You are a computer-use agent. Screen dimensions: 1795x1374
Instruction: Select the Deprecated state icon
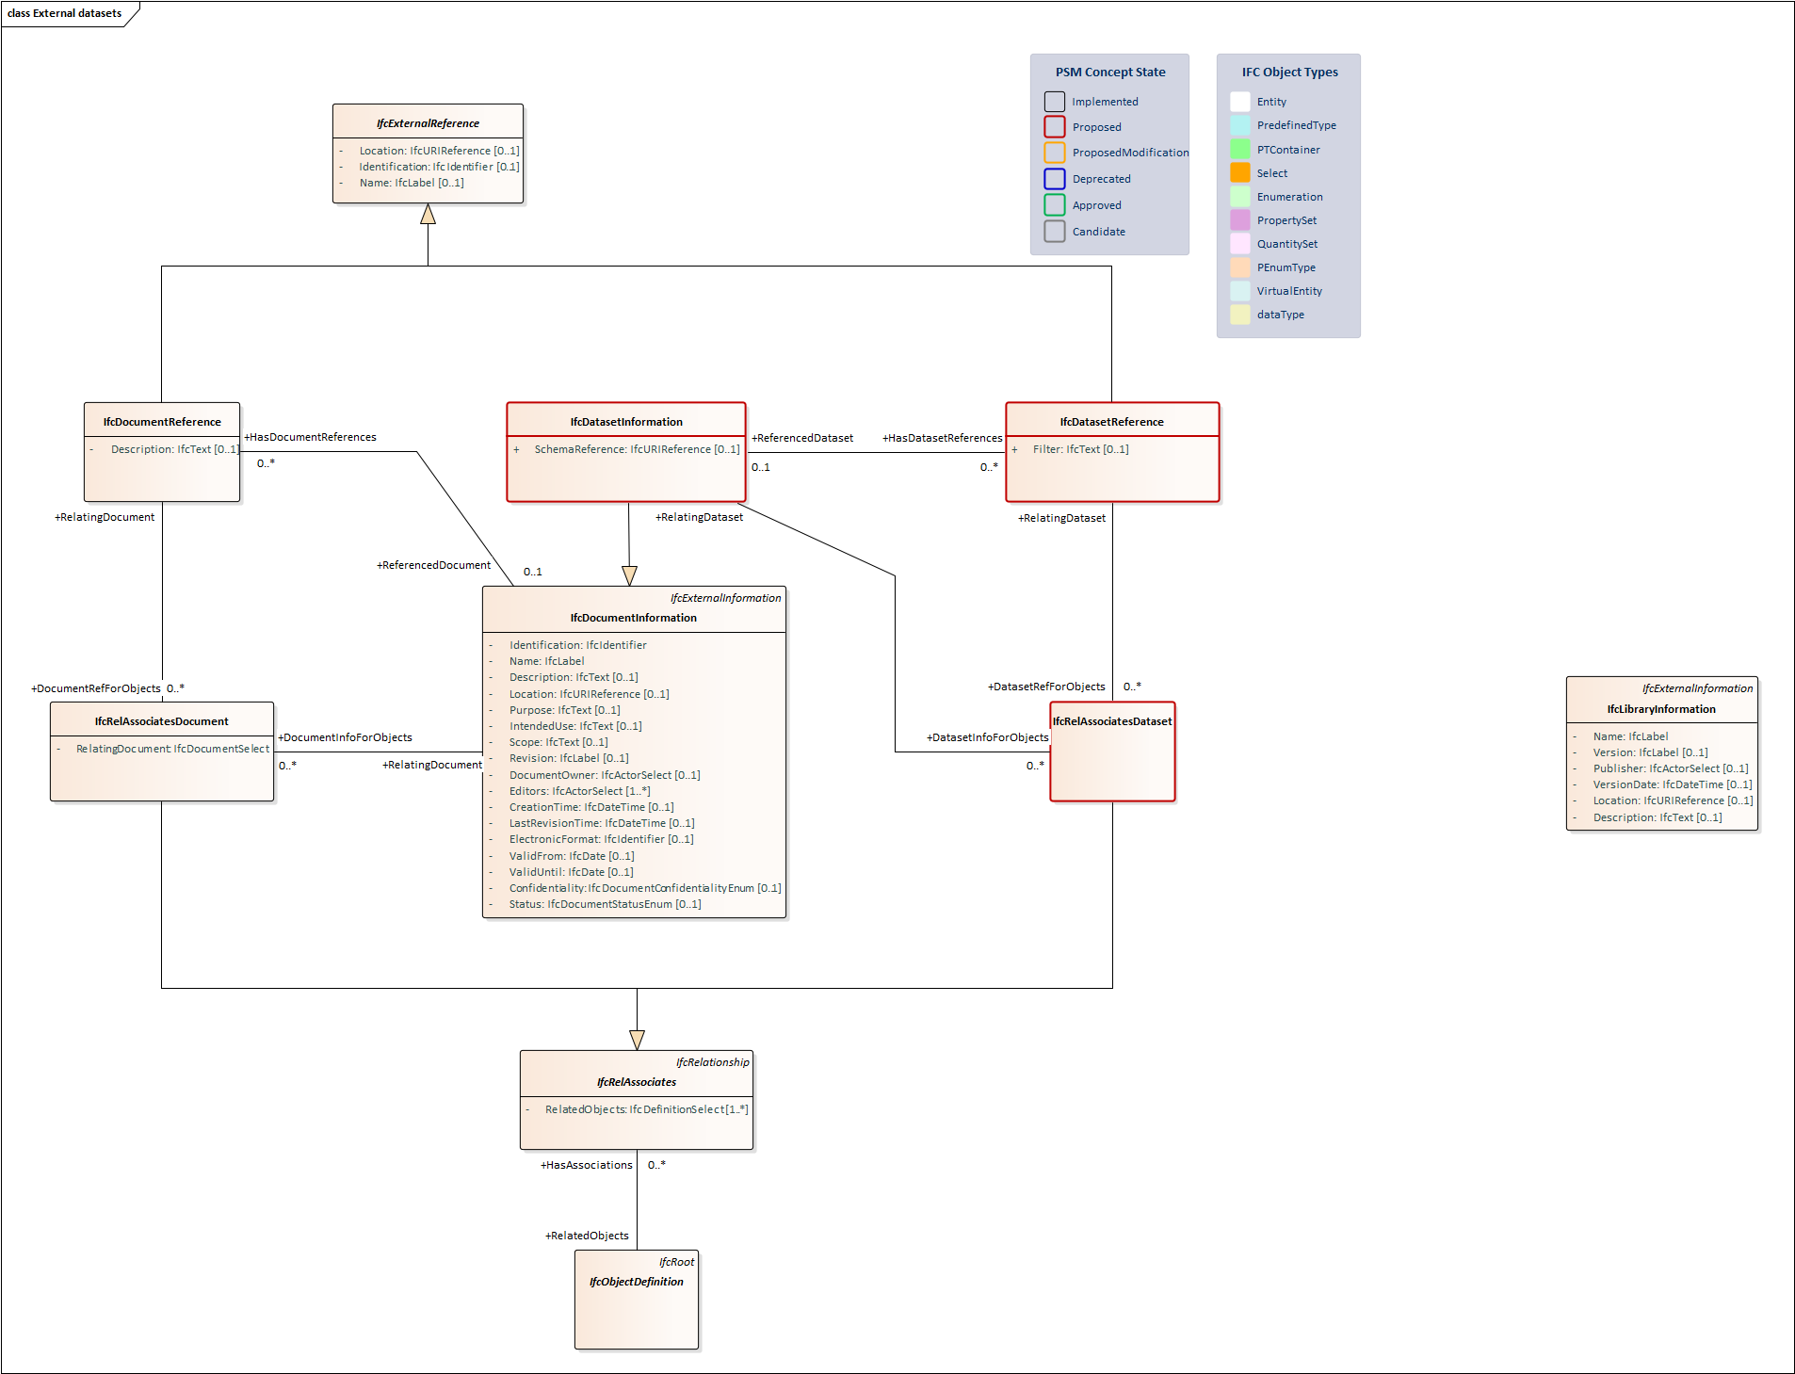tap(1054, 179)
